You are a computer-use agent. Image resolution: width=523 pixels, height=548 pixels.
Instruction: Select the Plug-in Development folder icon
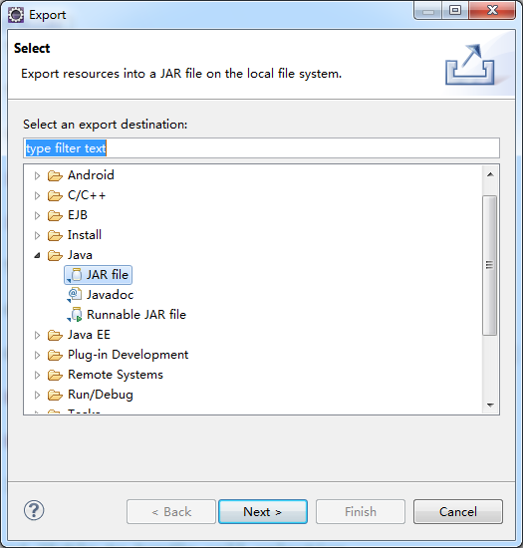point(55,355)
